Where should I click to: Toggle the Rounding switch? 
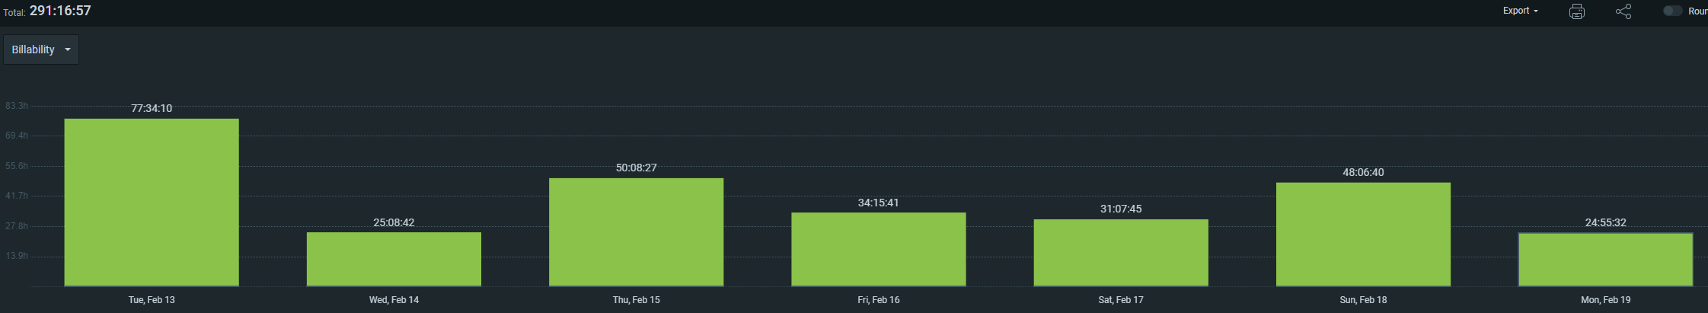[x=1672, y=11]
